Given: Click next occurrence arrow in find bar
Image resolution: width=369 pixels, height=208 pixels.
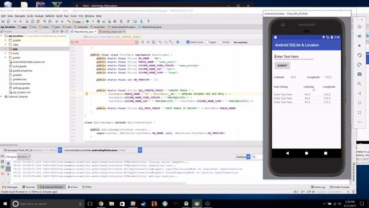Looking at the screenshot, I should (148, 42).
